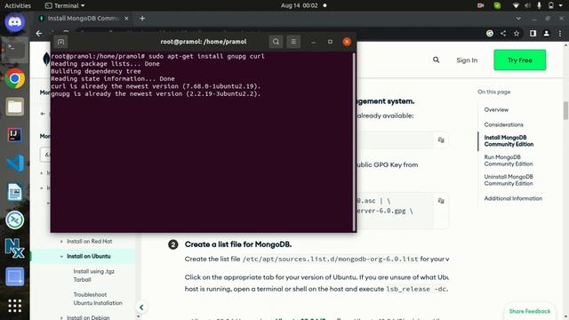Open the Wi-Fi system tray icon
This screenshot has width=569, height=320.
tap(516, 5)
